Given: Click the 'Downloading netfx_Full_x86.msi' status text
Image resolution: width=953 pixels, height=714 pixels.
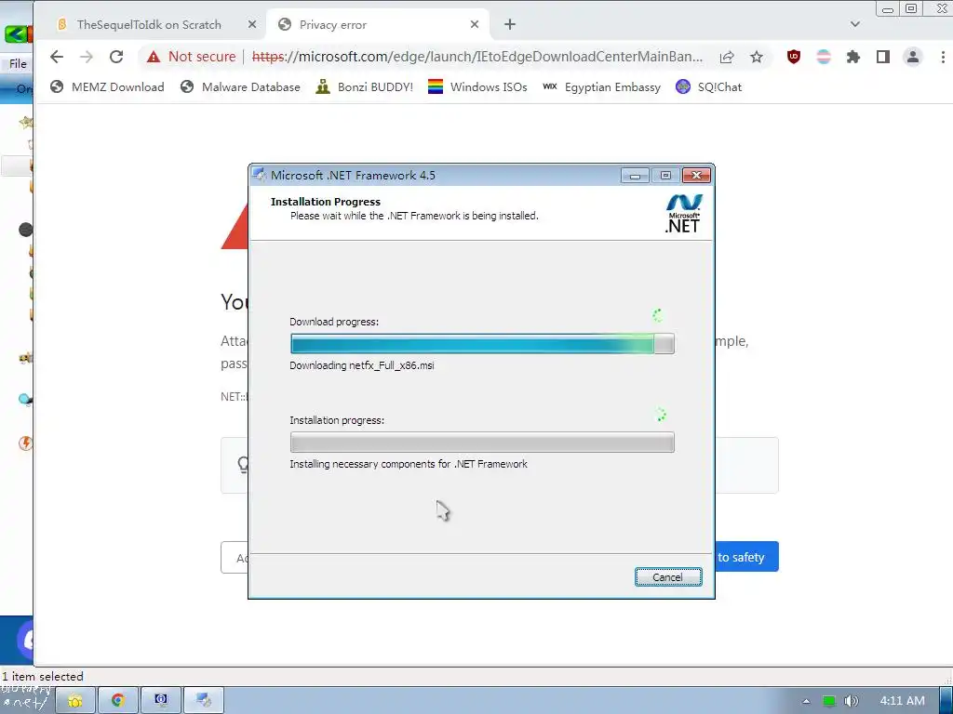Looking at the screenshot, I should [x=362, y=365].
